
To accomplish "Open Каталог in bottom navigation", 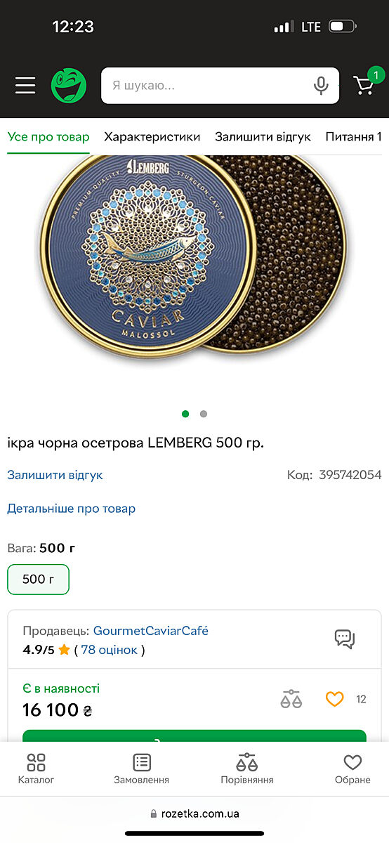I will [36, 769].
